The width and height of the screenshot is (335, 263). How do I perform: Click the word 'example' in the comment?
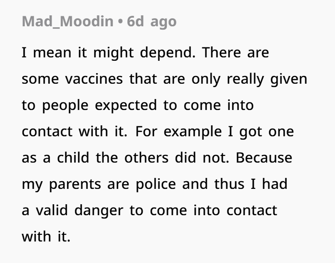point(193,131)
